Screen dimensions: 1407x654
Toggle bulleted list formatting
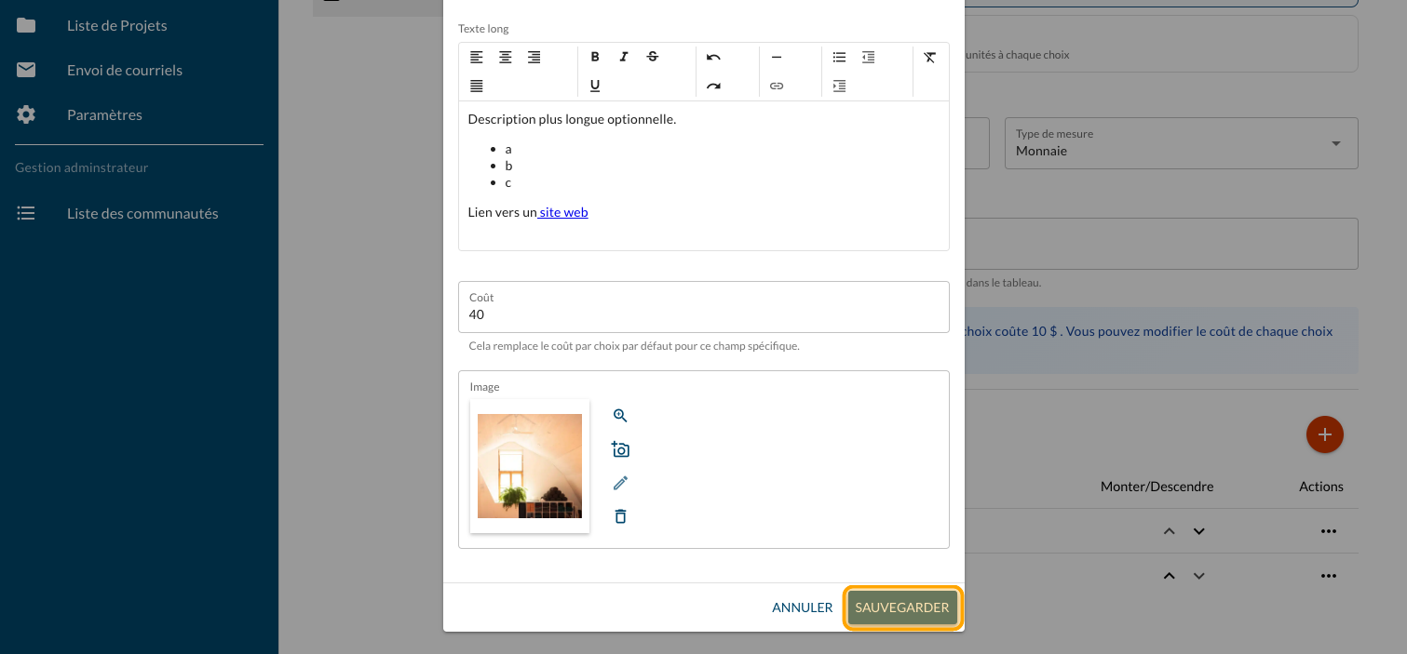coord(839,57)
